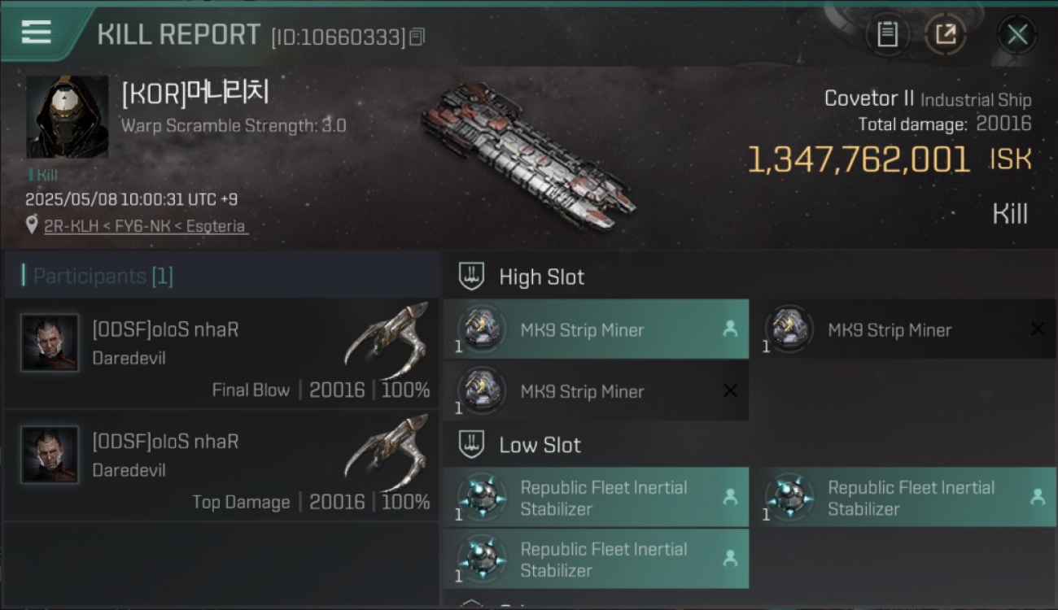Click the Covetor II ship image
This screenshot has width=1058, height=610.
pos(528,155)
